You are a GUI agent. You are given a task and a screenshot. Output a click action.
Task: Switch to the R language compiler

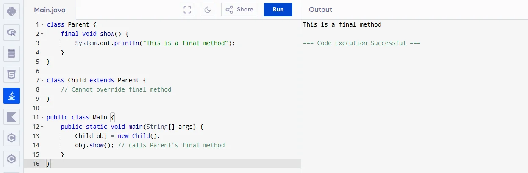point(11,32)
